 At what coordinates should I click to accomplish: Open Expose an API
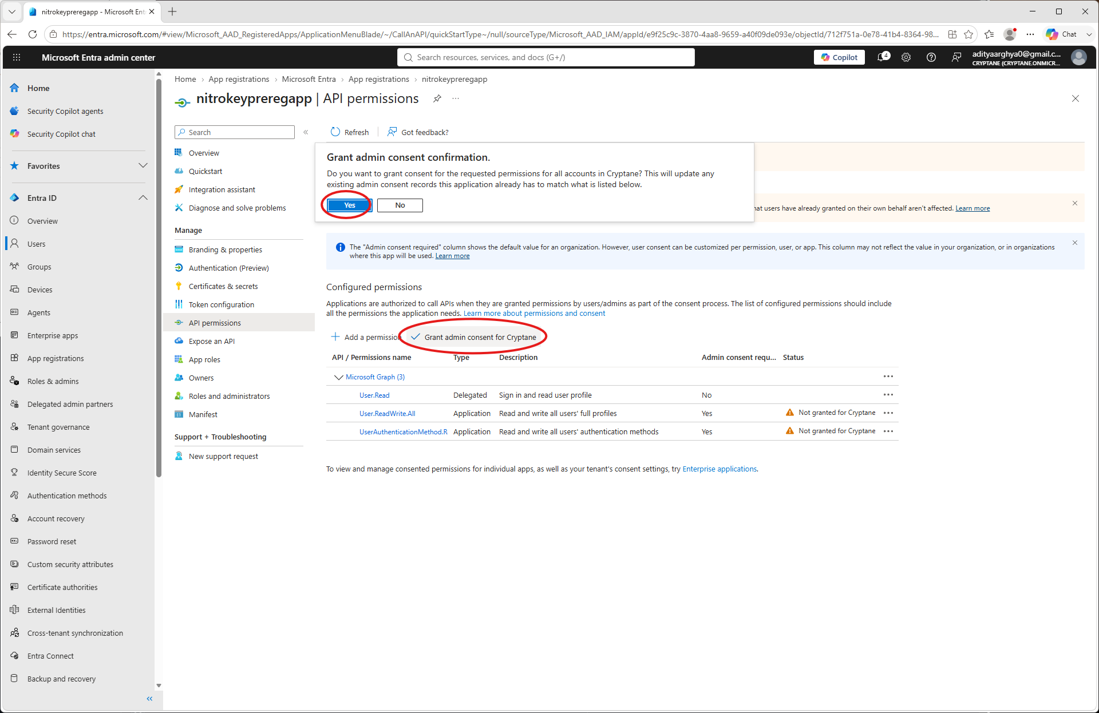click(212, 342)
